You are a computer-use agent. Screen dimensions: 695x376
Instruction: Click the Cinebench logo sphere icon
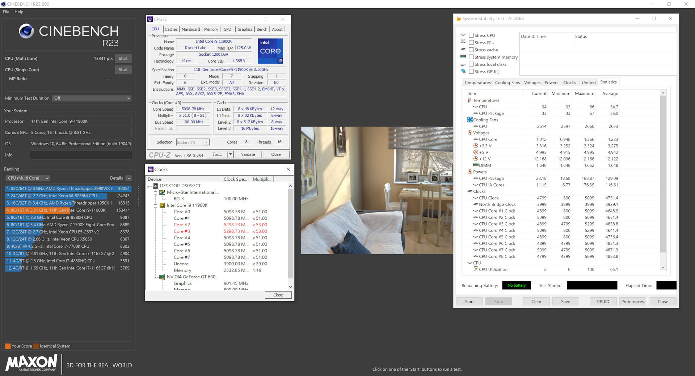26,31
